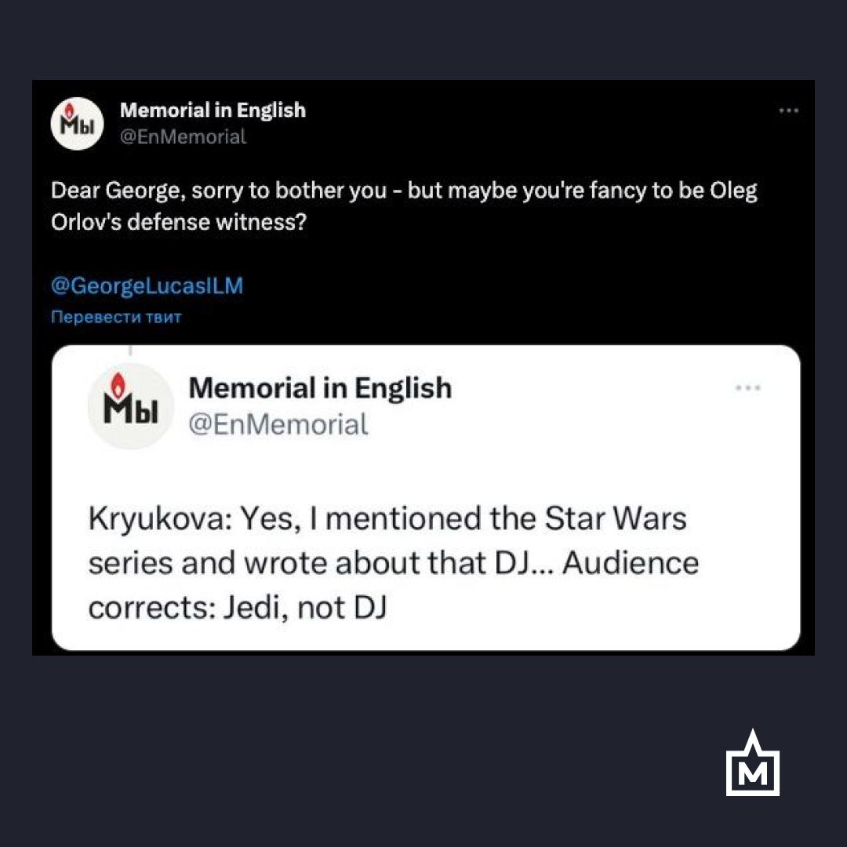Open the @GeorgeLucasILM mention link
847x847 pixels.
tap(147, 286)
